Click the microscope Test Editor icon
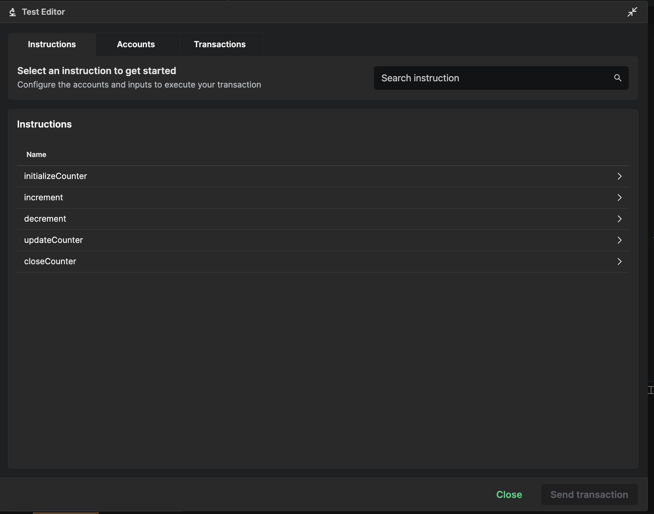The width and height of the screenshot is (654, 514). pos(12,12)
